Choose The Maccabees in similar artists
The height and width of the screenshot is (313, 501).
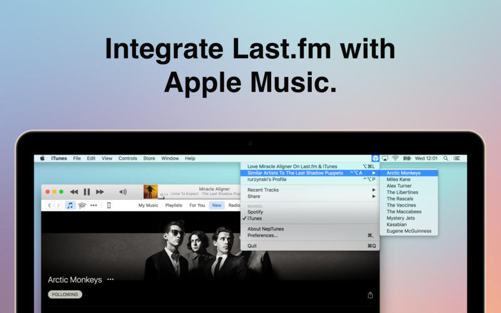point(409,212)
